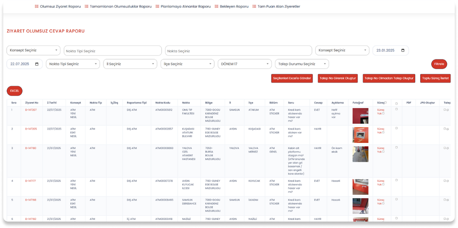Check the select-all box in Süreç header
Viewport: 458px width, 228px height.
(385, 102)
